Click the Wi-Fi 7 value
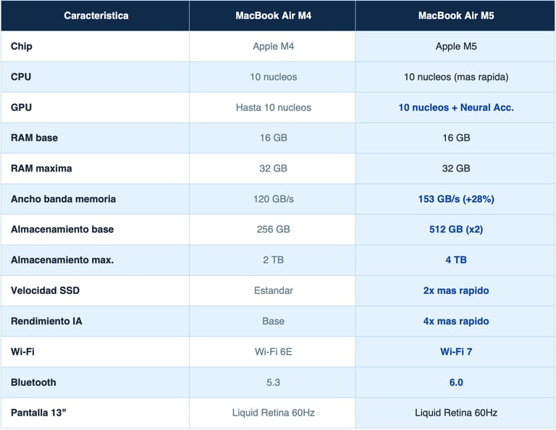This screenshot has height=430, width=556. 456,351
